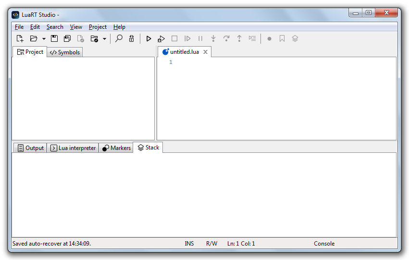Viewport: 409px width, 260px height.
Task: Run the script with the play icon
Action: (x=149, y=38)
